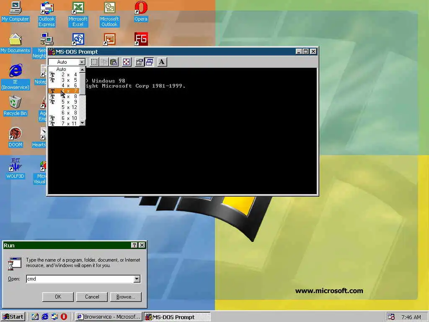Open MS-DOS Prompt Properties toolbar icon
This screenshot has width=429, height=322.
pos(139,62)
